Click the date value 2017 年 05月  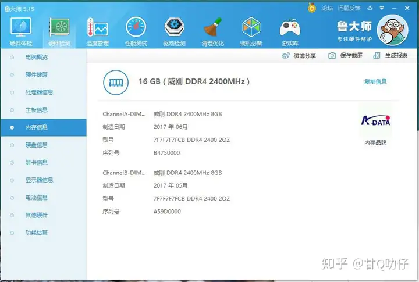coord(170,186)
